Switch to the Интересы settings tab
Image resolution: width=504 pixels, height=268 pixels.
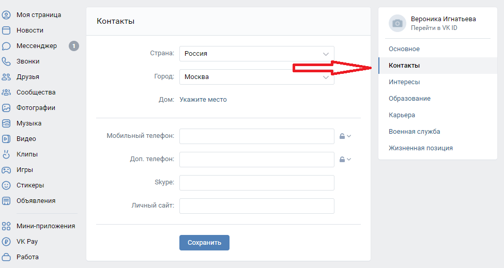404,82
